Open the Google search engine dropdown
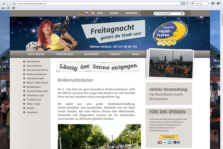 193,3
